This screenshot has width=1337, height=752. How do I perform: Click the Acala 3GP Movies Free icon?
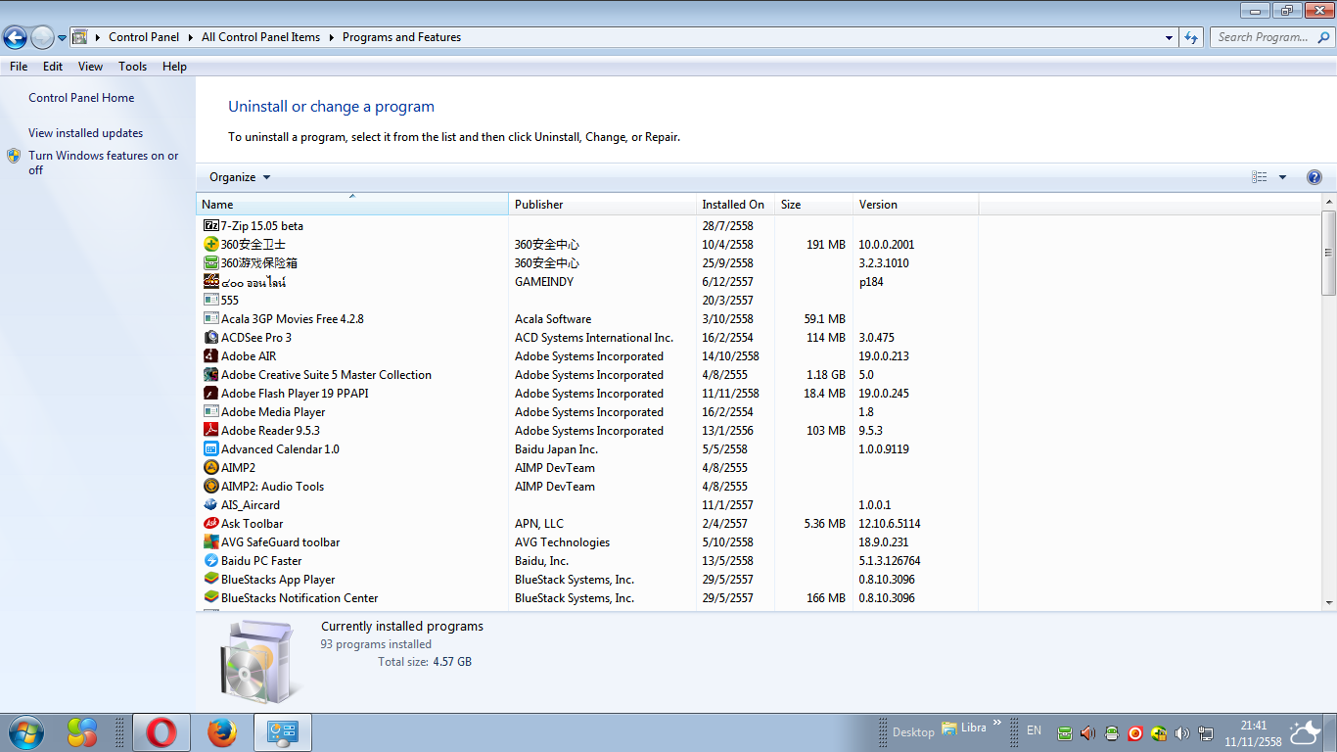tap(210, 319)
